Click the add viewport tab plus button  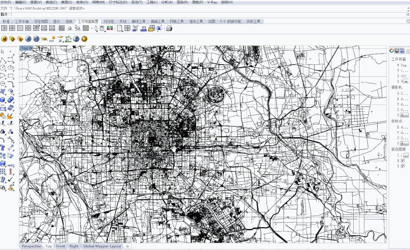point(128,246)
